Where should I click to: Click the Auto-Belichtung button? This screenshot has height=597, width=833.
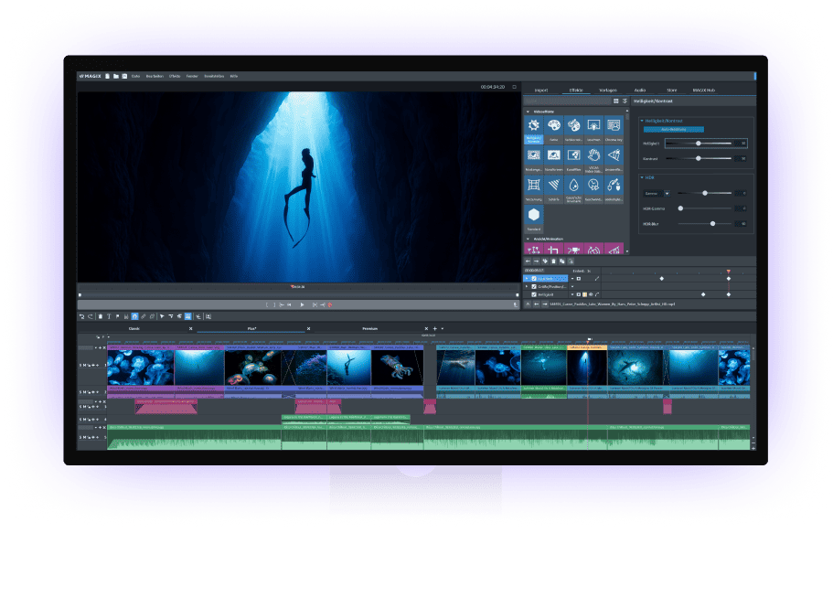pyautogui.click(x=674, y=129)
